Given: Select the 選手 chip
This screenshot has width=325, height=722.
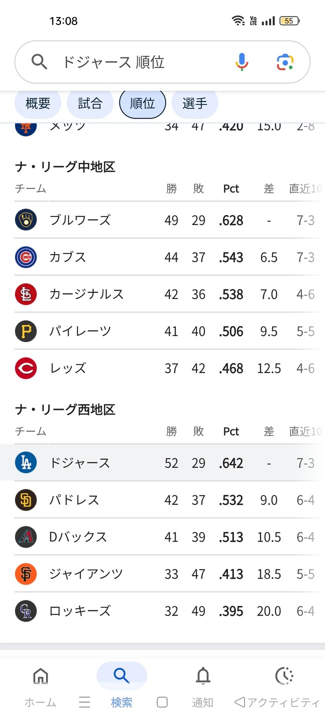Looking at the screenshot, I should (x=195, y=103).
